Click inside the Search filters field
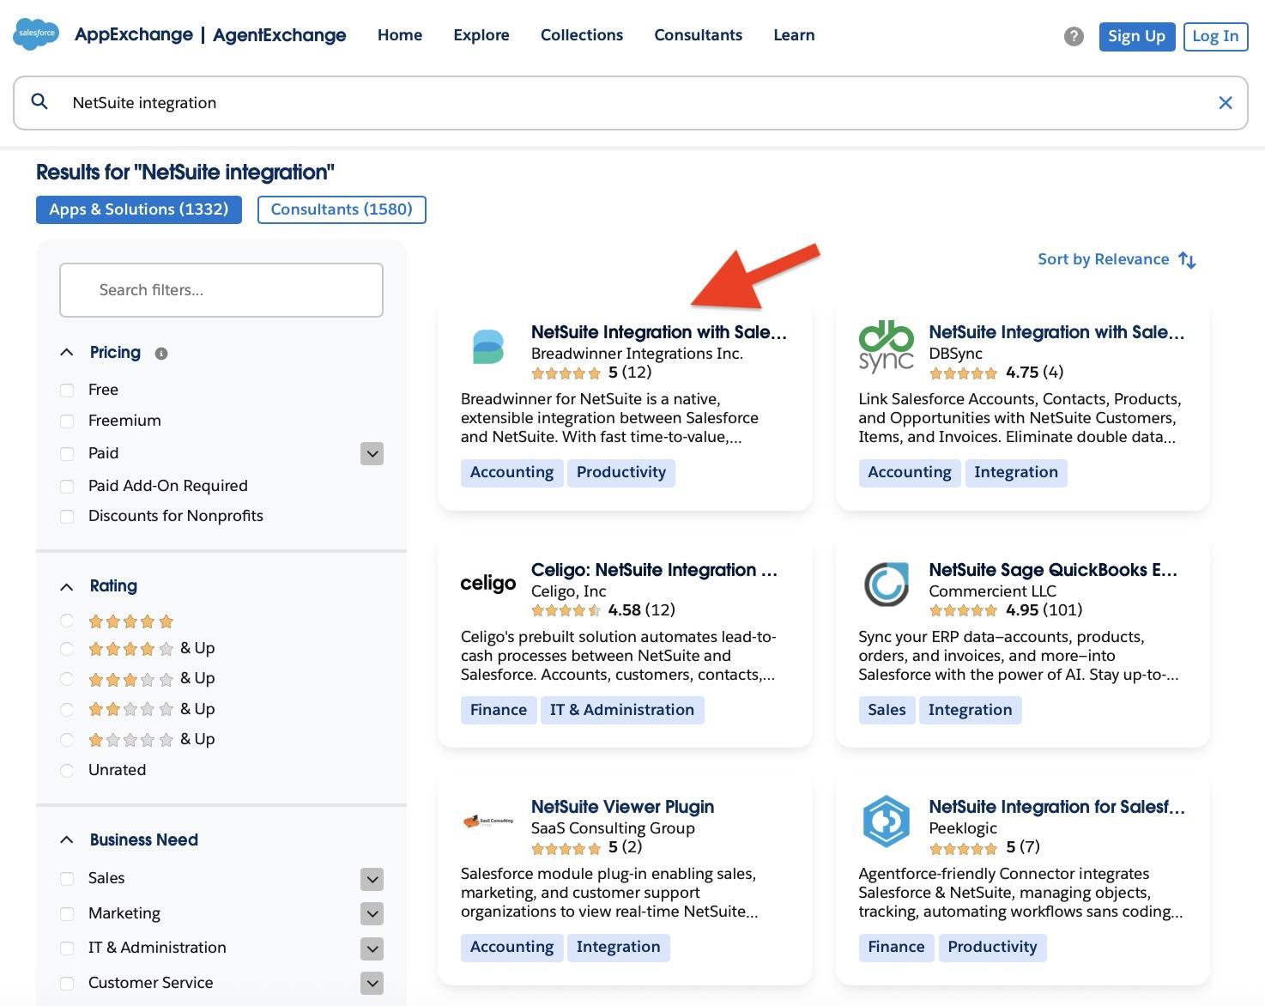 221,289
